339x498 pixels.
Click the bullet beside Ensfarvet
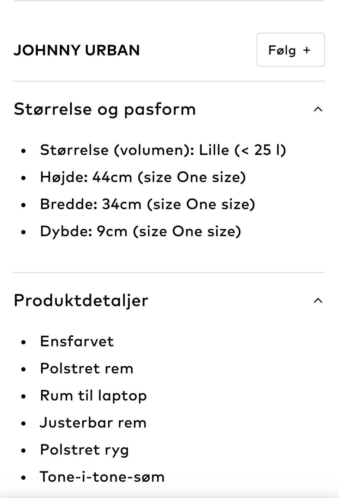pyautogui.click(x=24, y=342)
